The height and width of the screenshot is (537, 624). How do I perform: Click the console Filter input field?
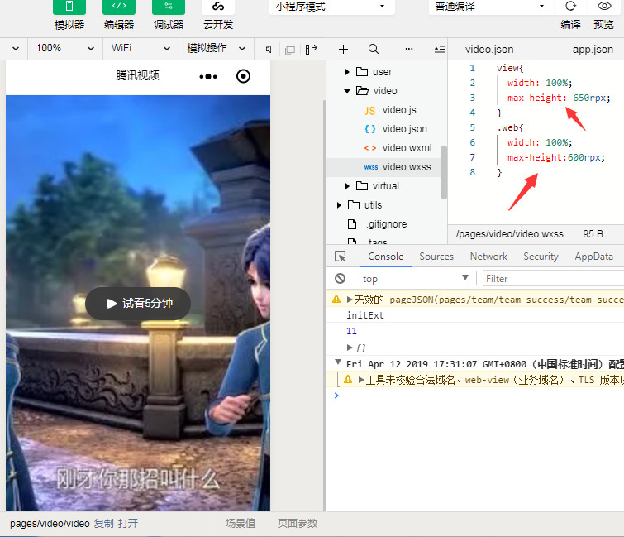coord(553,279)
